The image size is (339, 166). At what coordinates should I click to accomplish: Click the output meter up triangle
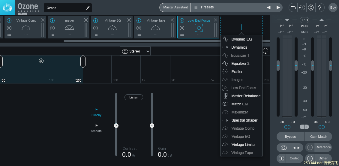pos(322,20)
